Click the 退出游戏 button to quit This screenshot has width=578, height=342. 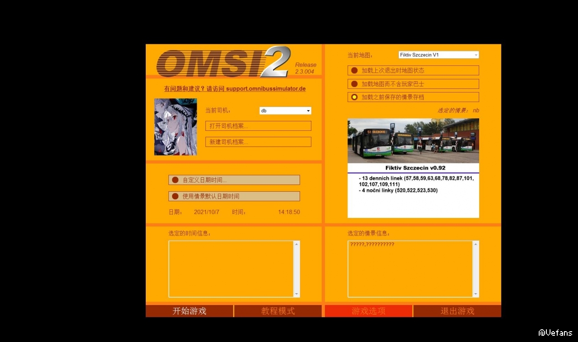(458, 311)
